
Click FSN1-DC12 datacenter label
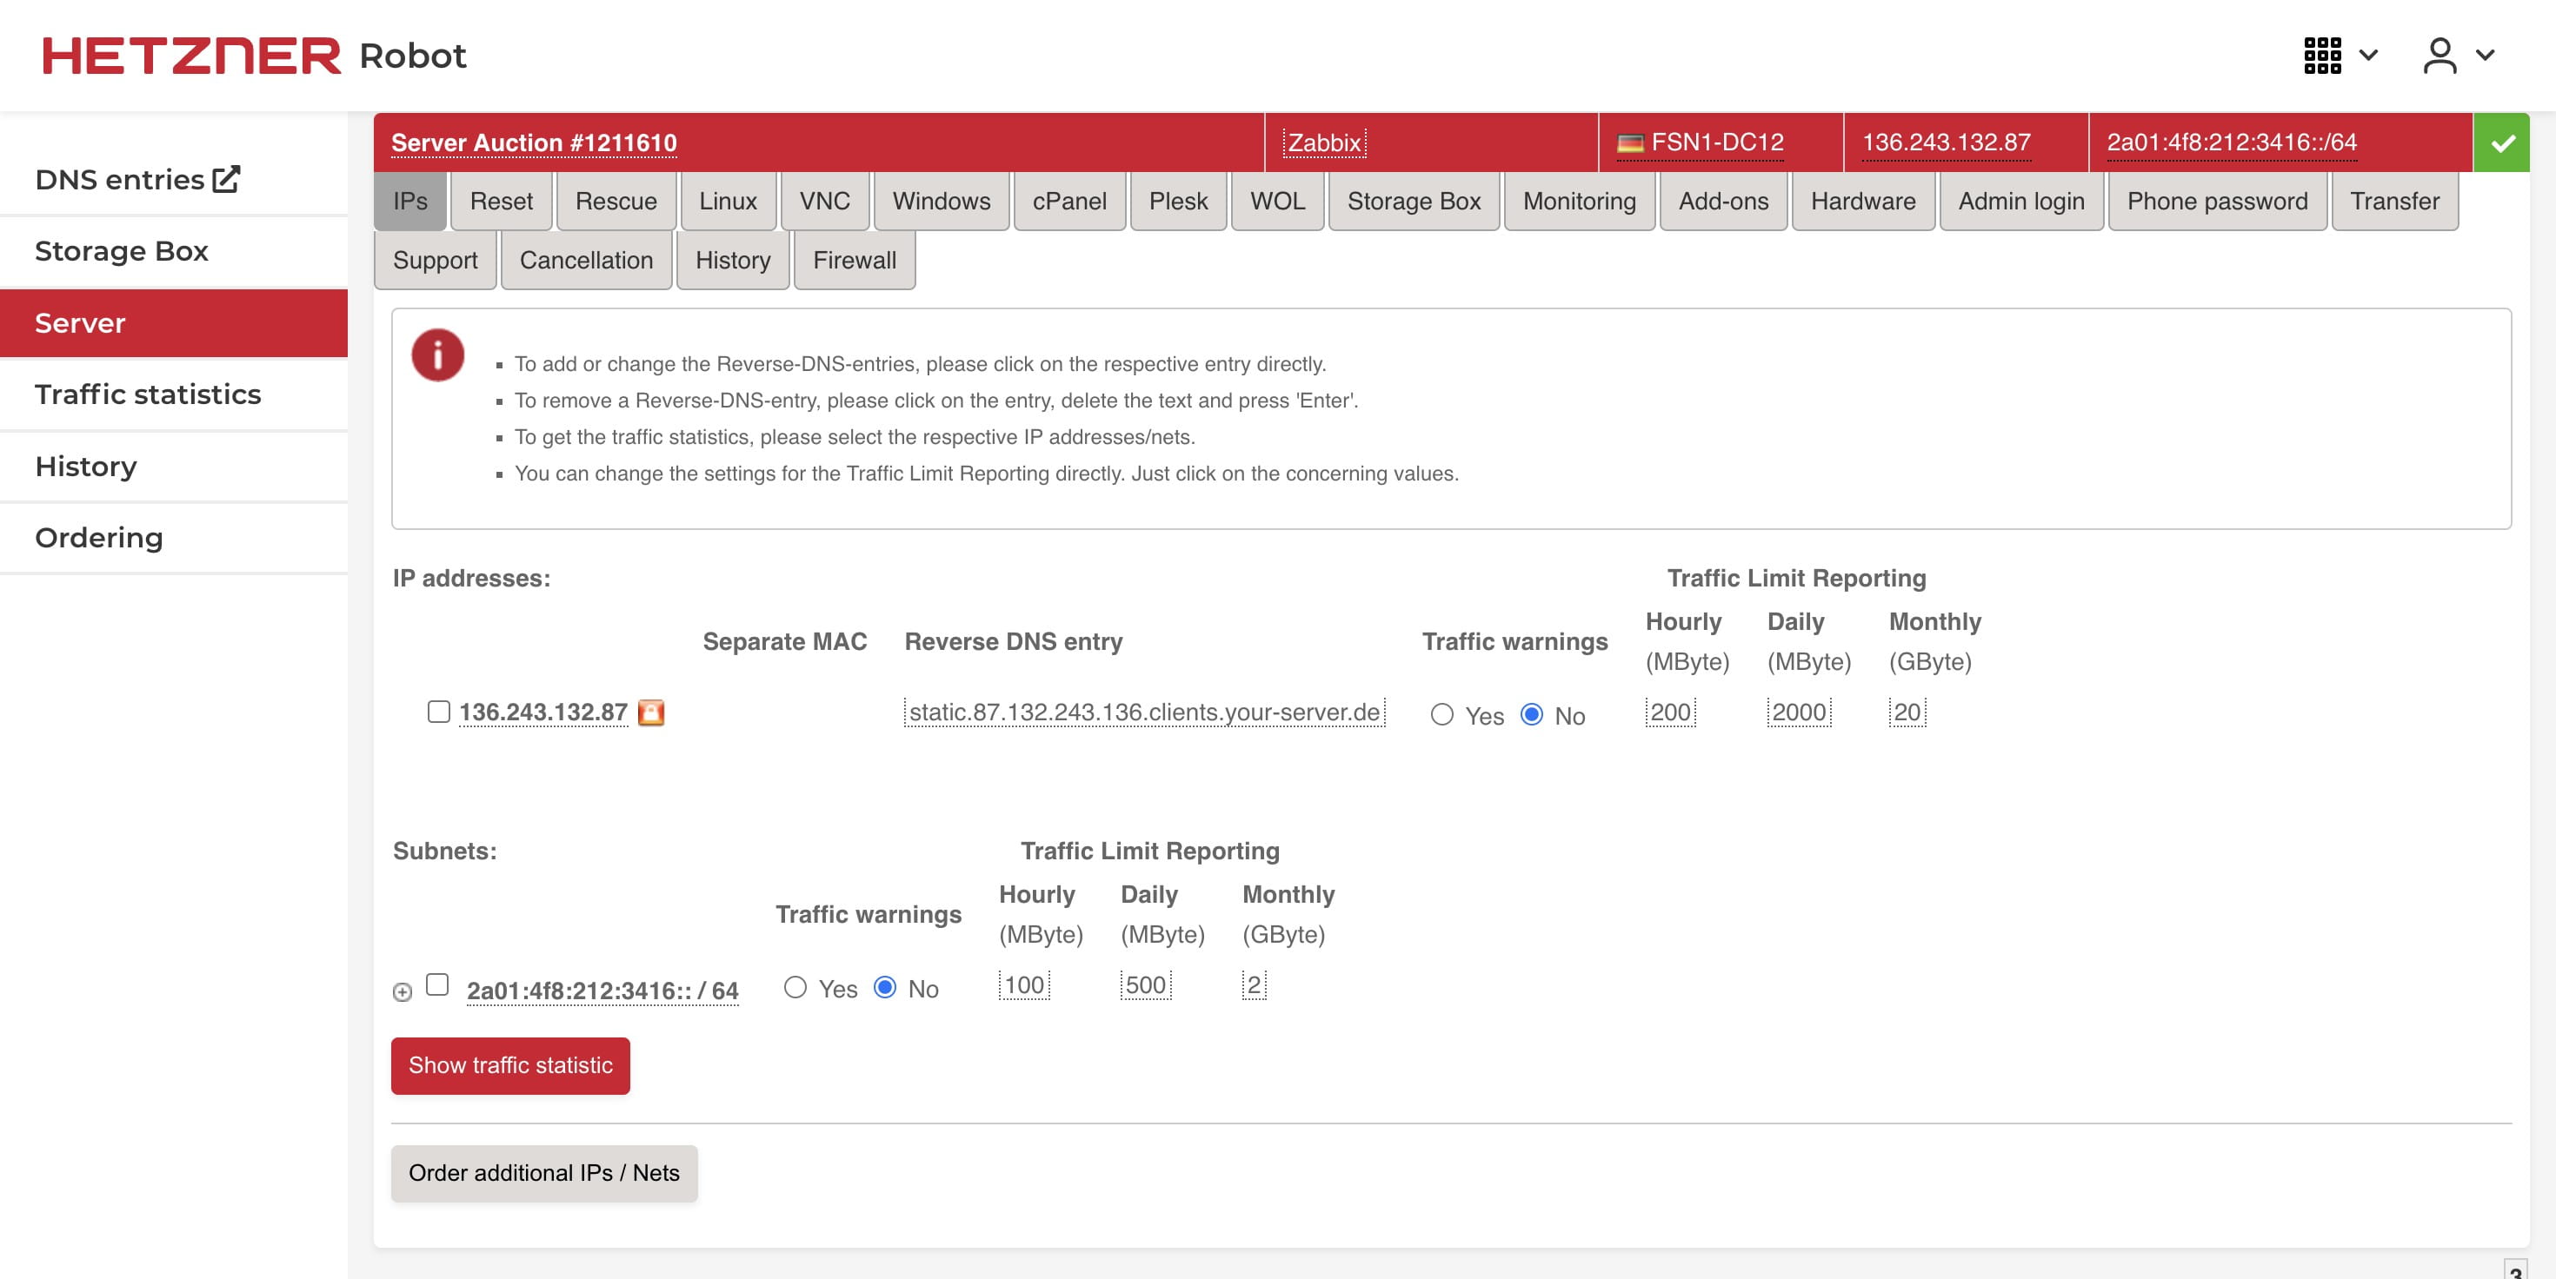pos(1716,142)
